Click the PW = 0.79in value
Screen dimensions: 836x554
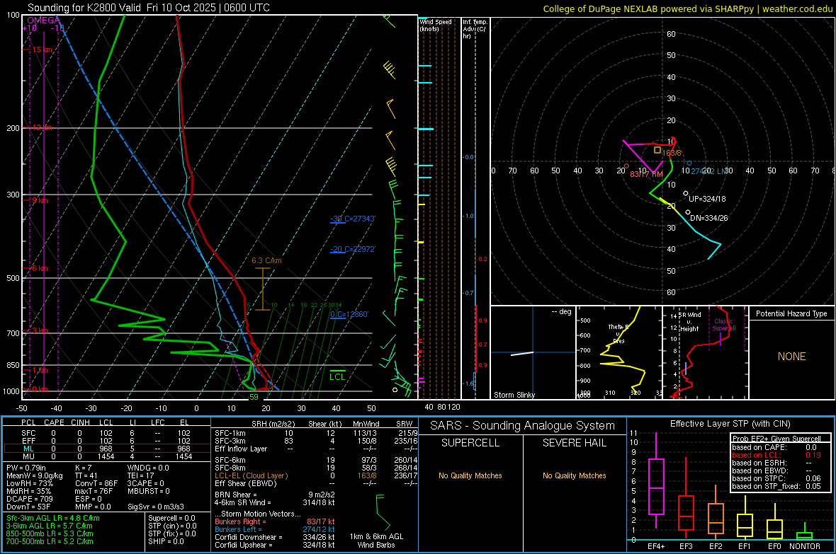click(26, 468)
